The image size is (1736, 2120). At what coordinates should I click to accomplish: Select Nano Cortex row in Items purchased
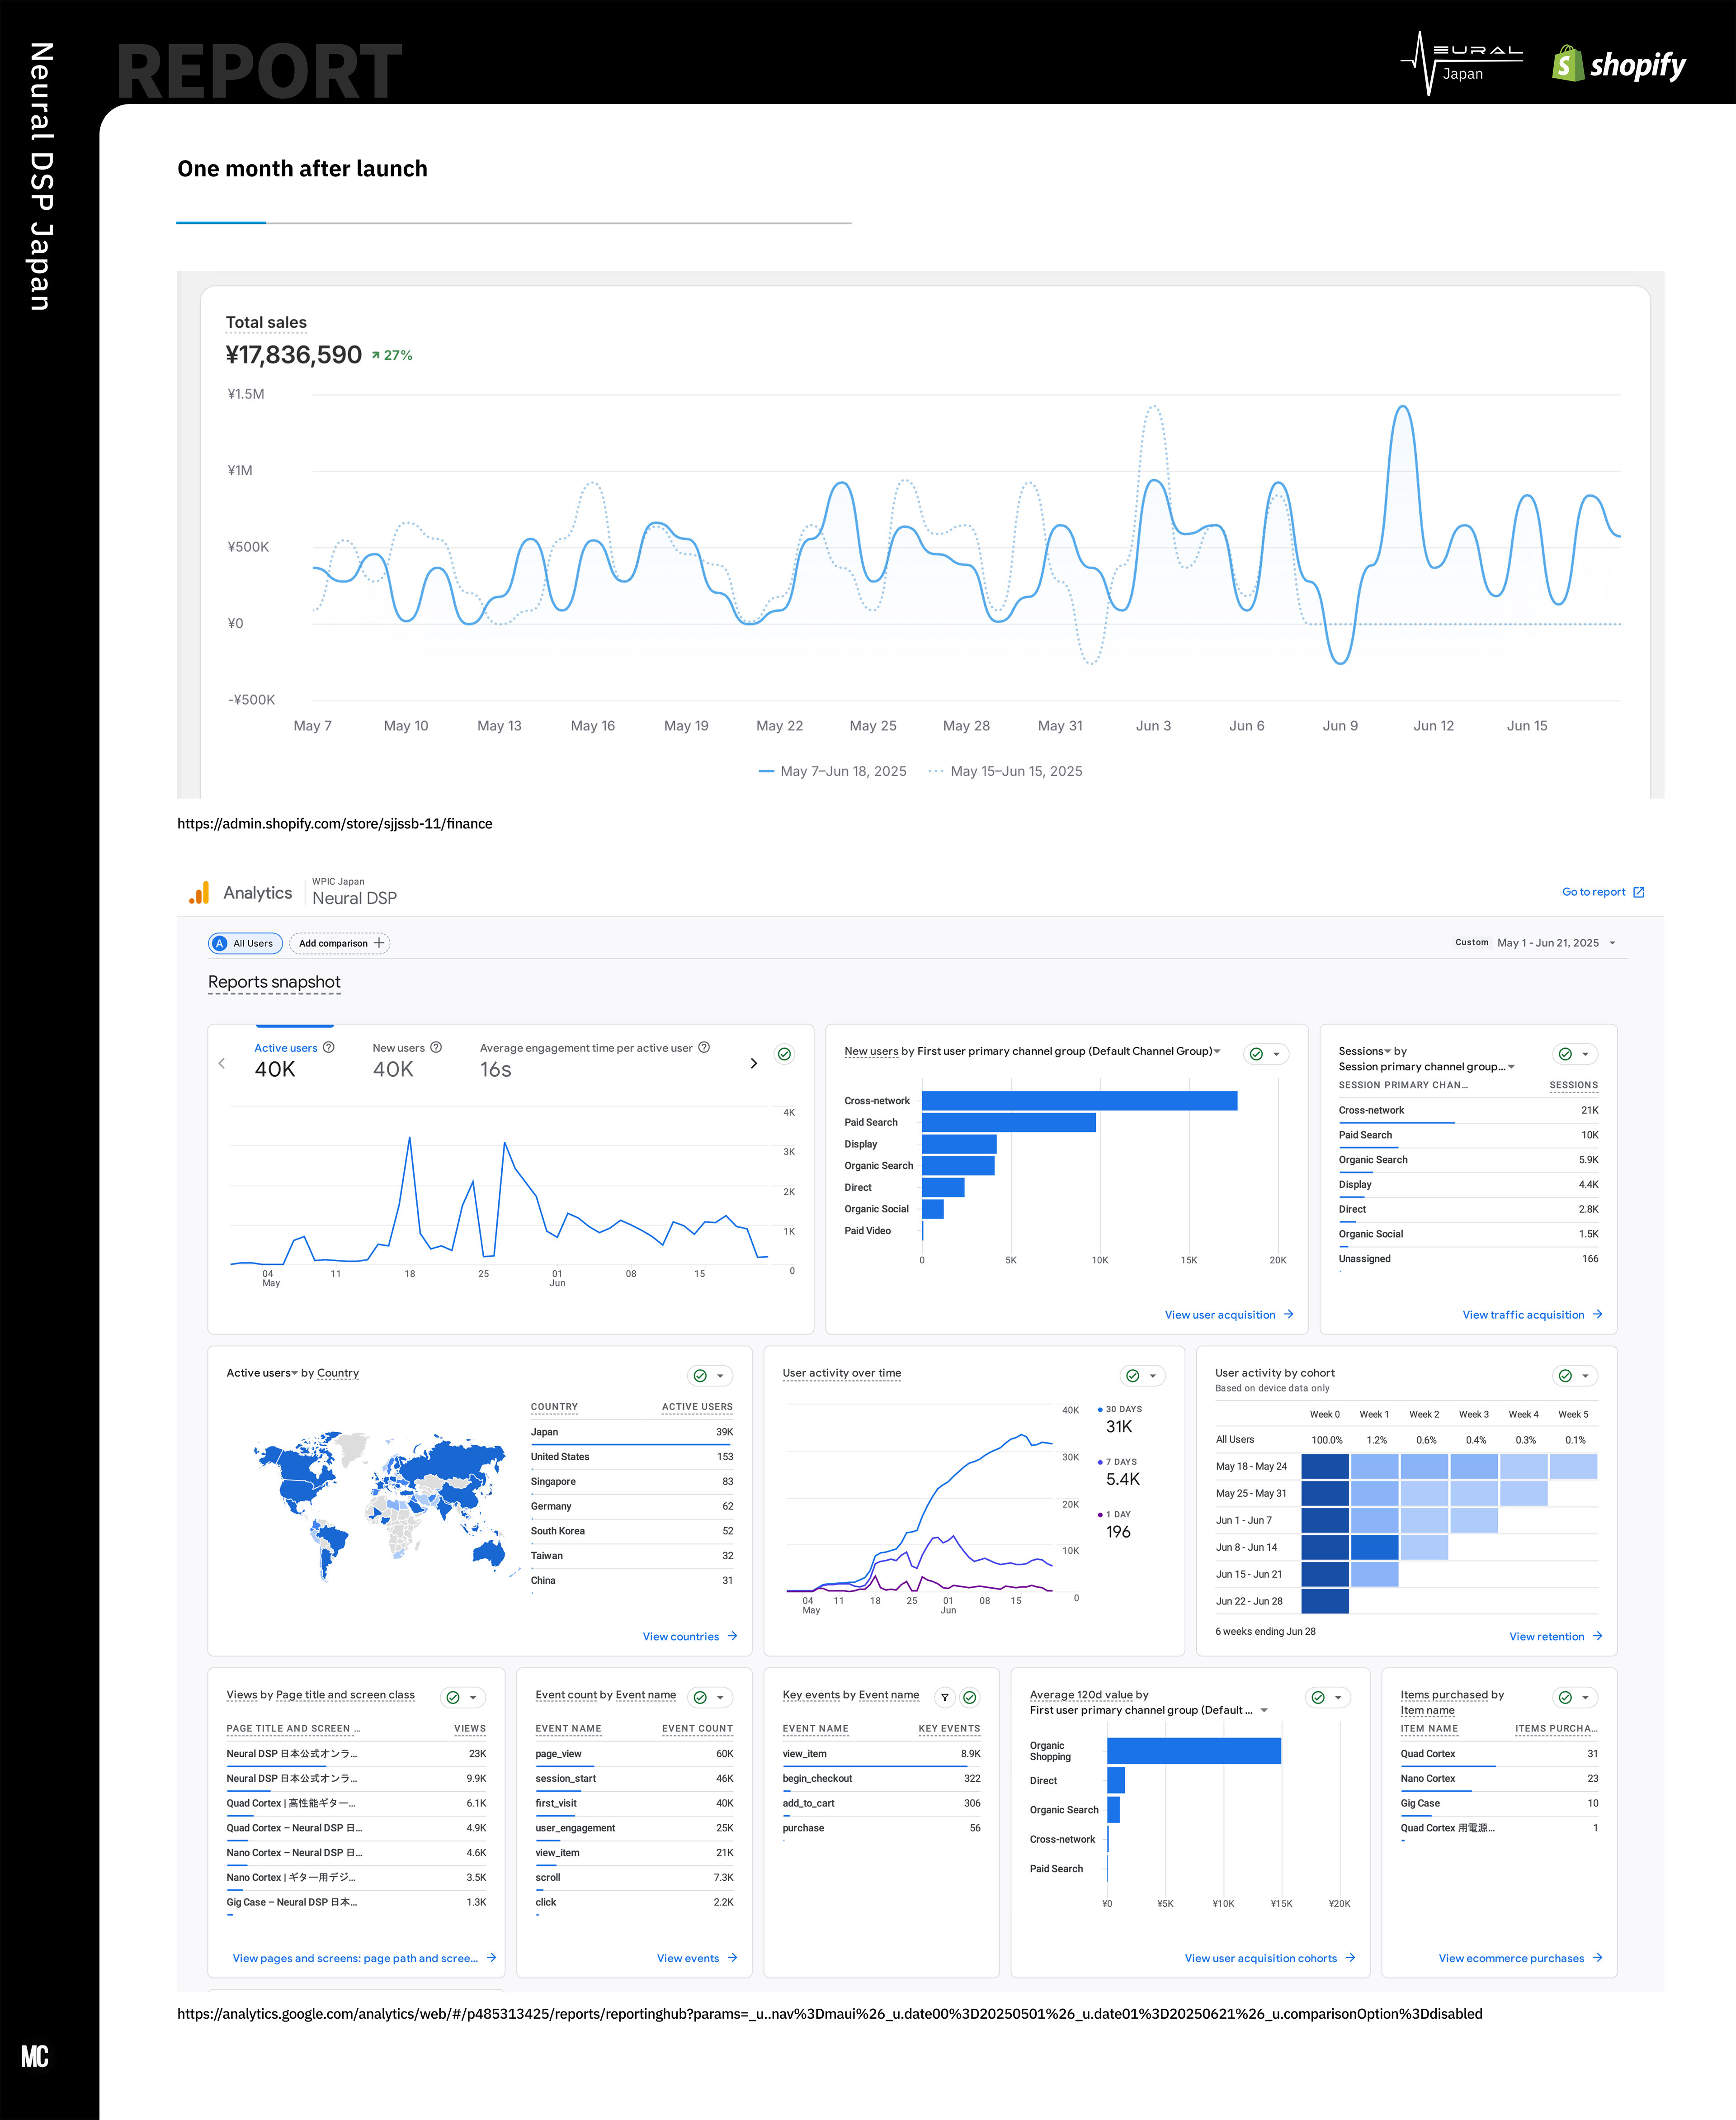tap(1499, 1779)
